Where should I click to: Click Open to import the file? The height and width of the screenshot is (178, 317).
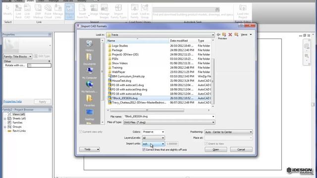click(x=216, y=149)
